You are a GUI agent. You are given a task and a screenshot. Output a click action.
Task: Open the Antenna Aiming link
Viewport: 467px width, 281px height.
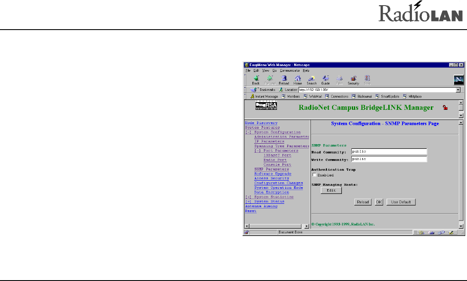261,206
